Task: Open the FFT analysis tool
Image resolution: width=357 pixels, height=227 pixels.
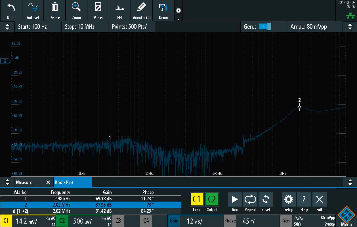Action: 120,10
